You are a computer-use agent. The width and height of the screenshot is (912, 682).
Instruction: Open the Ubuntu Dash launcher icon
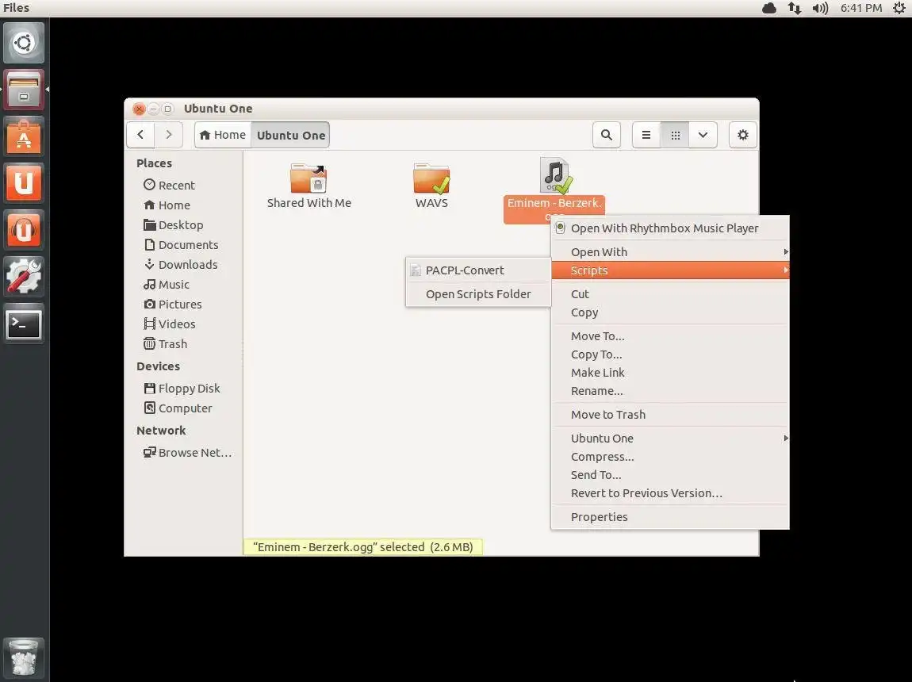click(x=24, y=43)
